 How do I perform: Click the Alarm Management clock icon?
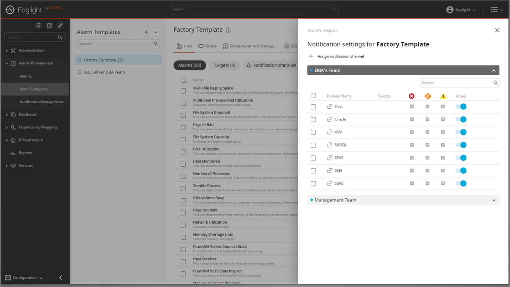13,63
